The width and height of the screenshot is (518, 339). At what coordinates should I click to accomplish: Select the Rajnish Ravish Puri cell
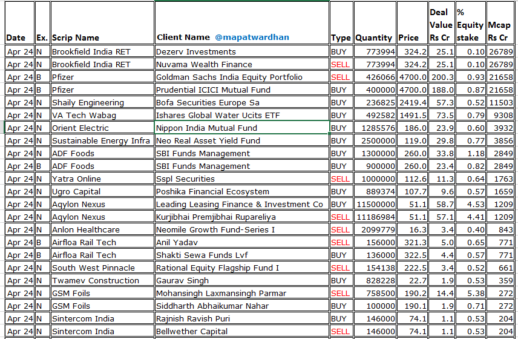242,319
